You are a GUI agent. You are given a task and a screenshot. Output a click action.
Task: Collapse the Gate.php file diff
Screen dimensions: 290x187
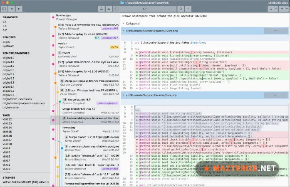click(123, 95)
